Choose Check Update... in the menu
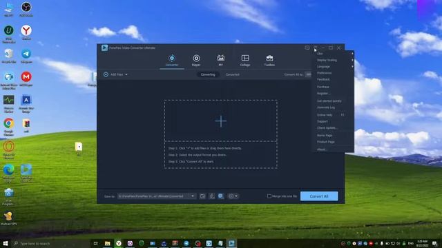442x248 pixels. click(333, 128)
